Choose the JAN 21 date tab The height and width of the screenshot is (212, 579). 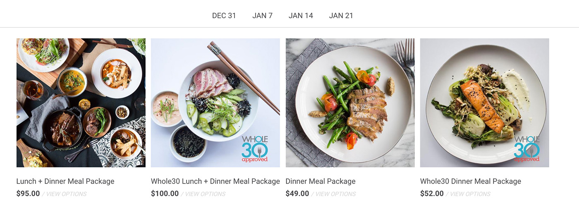click(x=341, y=16)
